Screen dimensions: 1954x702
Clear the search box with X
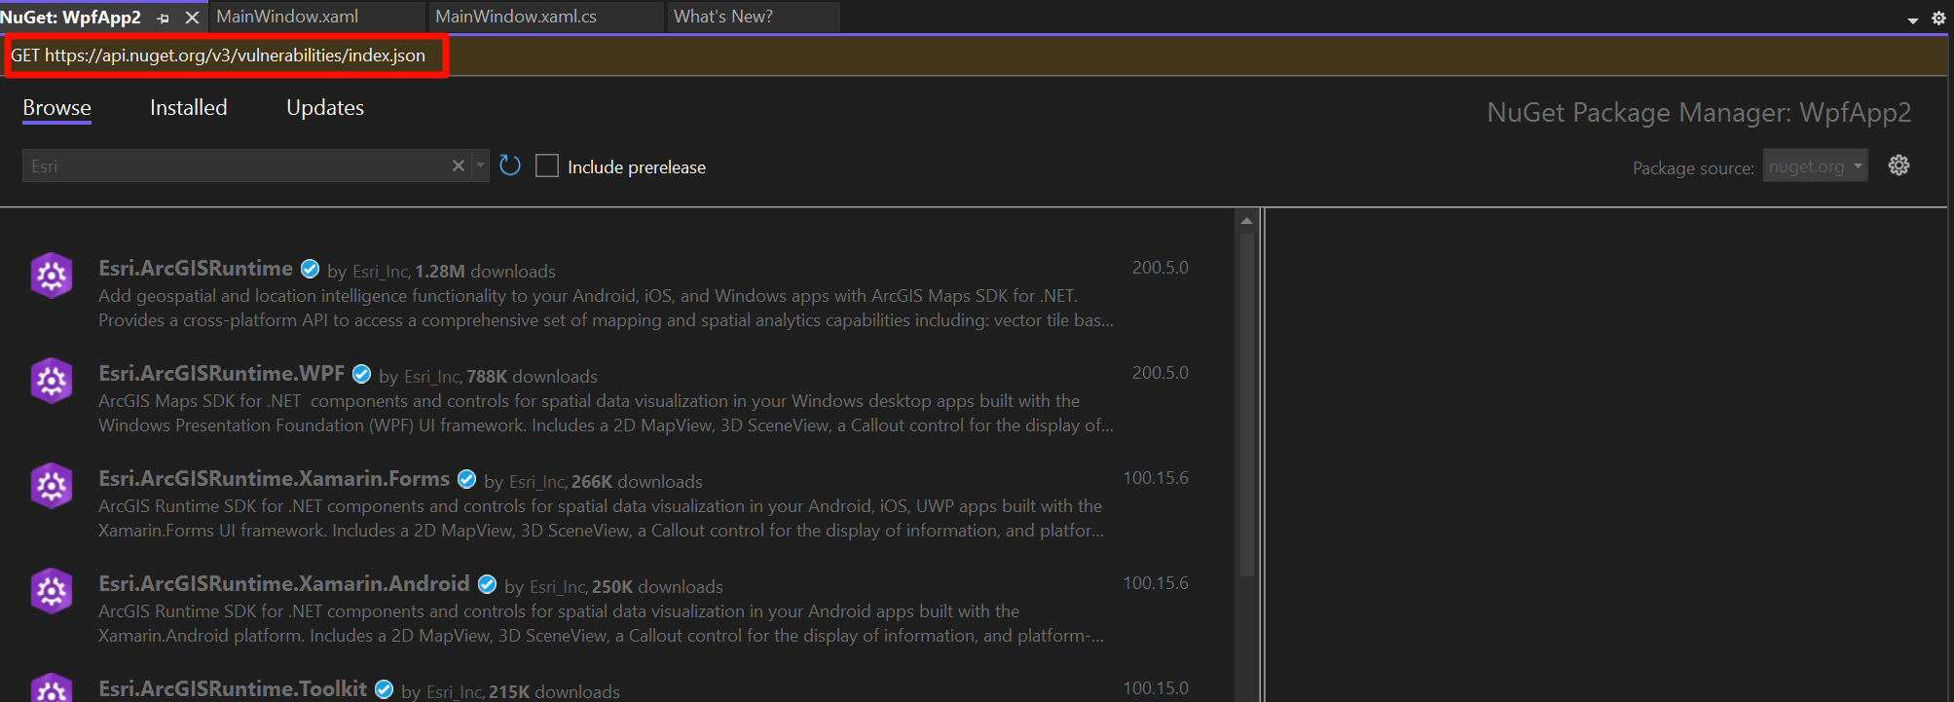(459, 166)
